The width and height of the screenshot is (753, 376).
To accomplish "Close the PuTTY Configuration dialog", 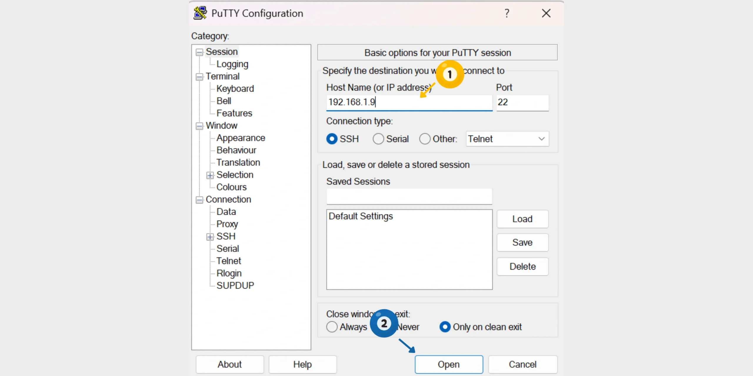I will (546, 13).
